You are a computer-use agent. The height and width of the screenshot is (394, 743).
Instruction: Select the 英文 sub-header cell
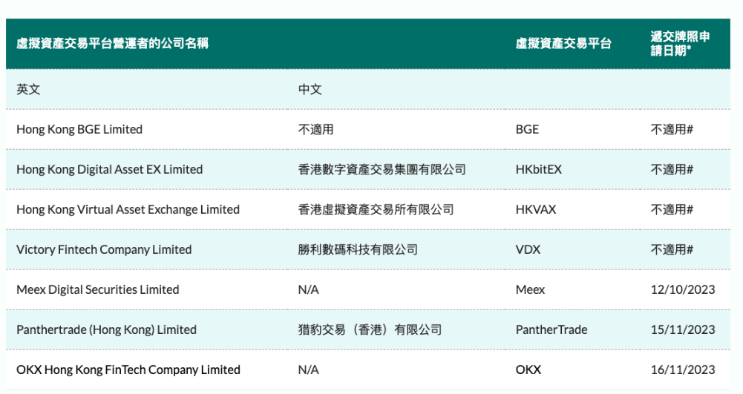(28, 89)
